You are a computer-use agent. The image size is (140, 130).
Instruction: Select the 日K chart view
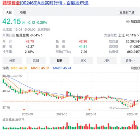(60, 60)
